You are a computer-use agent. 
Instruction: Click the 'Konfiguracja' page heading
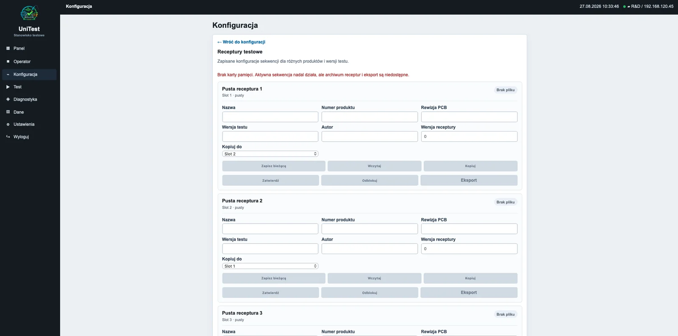coord(235,25)
